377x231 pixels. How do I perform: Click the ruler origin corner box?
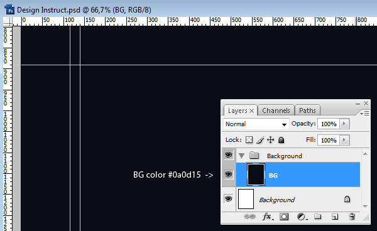pos(8,21)
